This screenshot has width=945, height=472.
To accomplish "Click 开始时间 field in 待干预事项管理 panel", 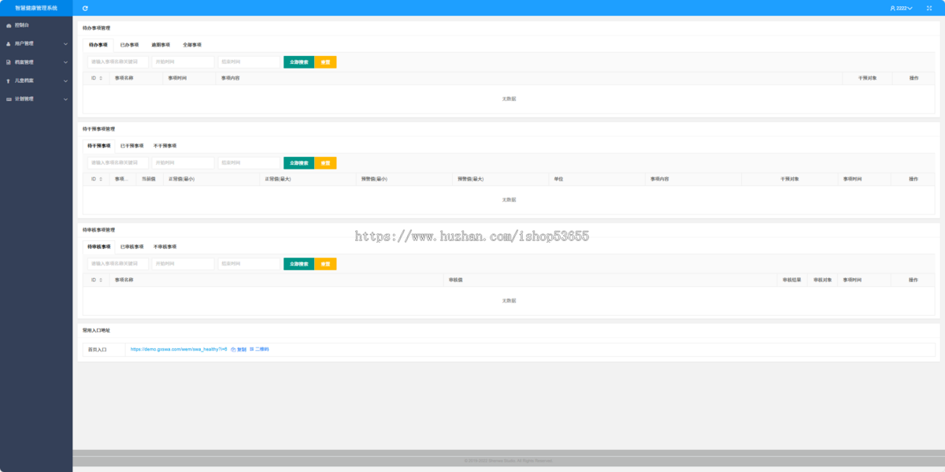I will 183,163.
